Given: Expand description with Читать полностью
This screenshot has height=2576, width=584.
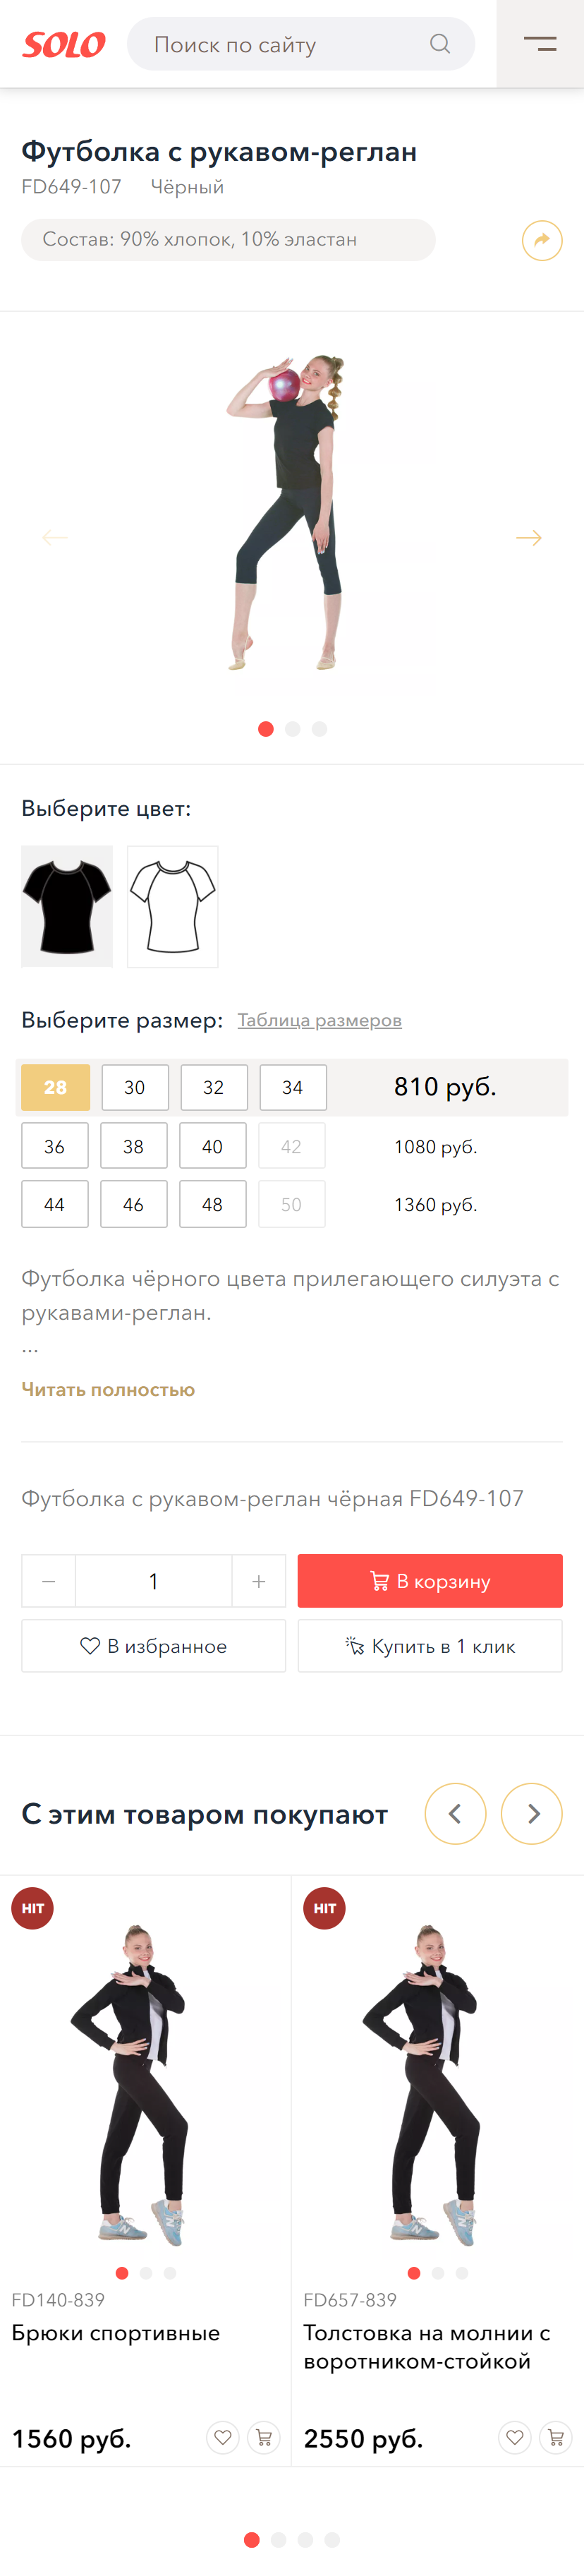Looking at the screenshot, I should click(108, 1389).
